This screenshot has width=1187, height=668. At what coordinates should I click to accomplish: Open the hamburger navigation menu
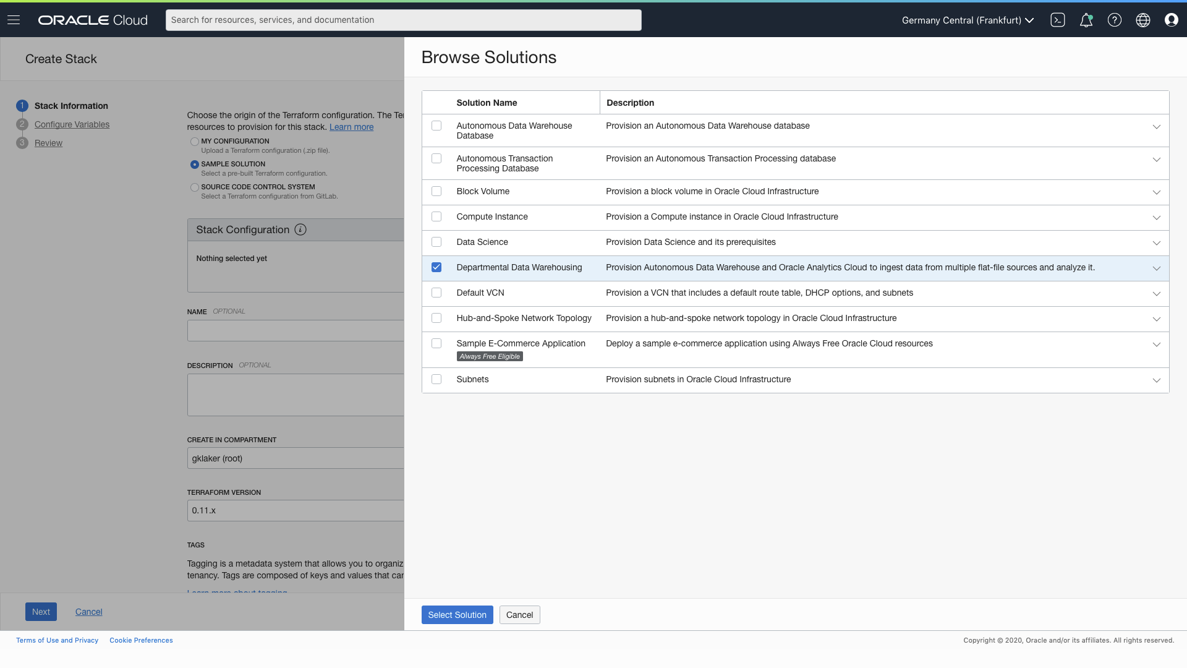(14, 20)
